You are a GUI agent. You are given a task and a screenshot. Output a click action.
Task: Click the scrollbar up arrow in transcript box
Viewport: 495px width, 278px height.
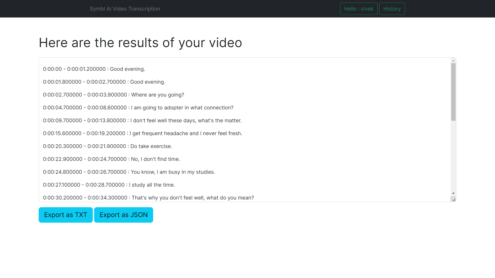(453, 61)
